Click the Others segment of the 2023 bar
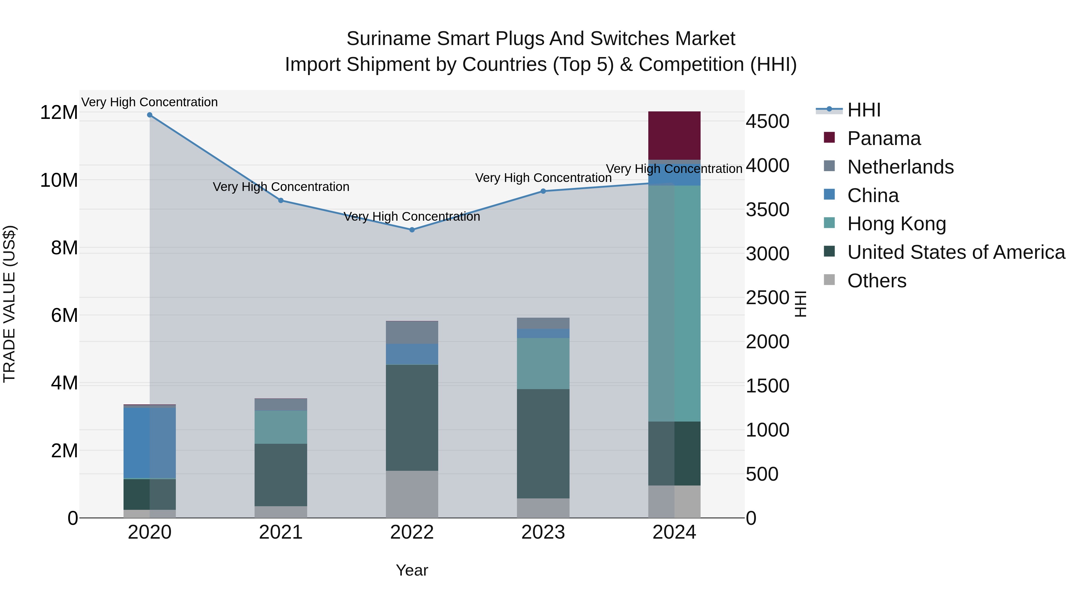The height and width of the screenshot is (608, 1082). tap(543, 508)
